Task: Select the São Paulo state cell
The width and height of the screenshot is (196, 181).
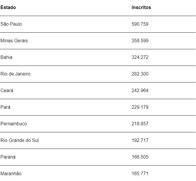Action: click(11, 24)
